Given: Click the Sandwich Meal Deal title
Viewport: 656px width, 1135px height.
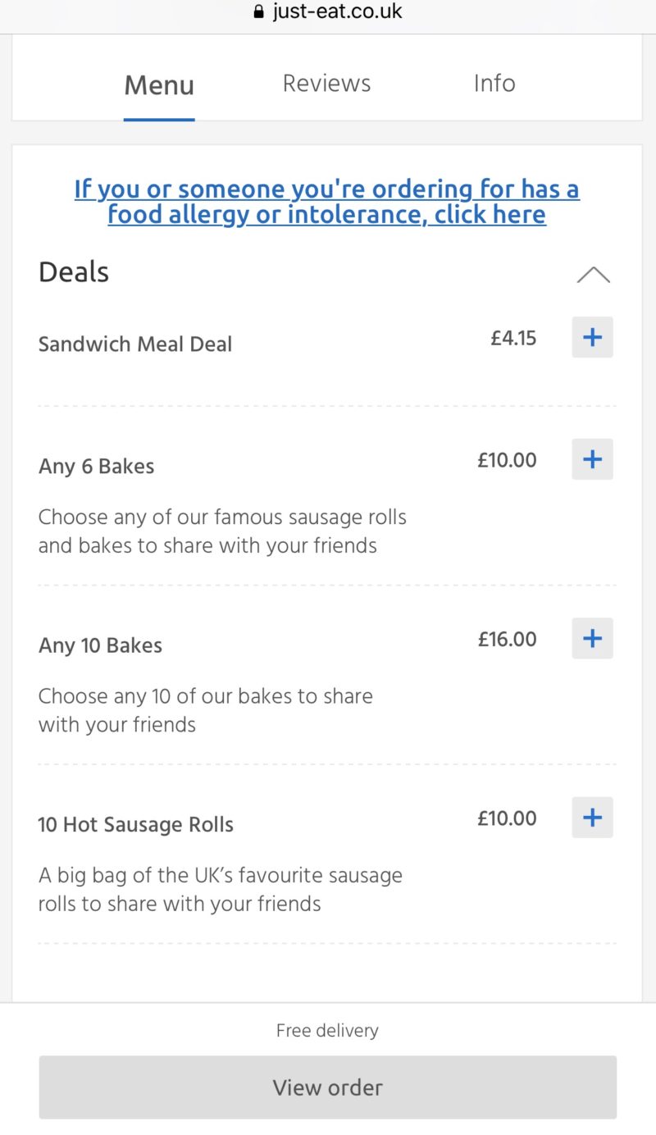Looking at the screenshot, I should pos(135,344).
